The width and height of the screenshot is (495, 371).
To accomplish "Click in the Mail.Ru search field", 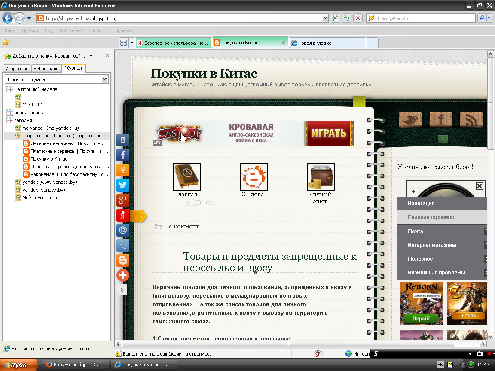I will point(423,18).
